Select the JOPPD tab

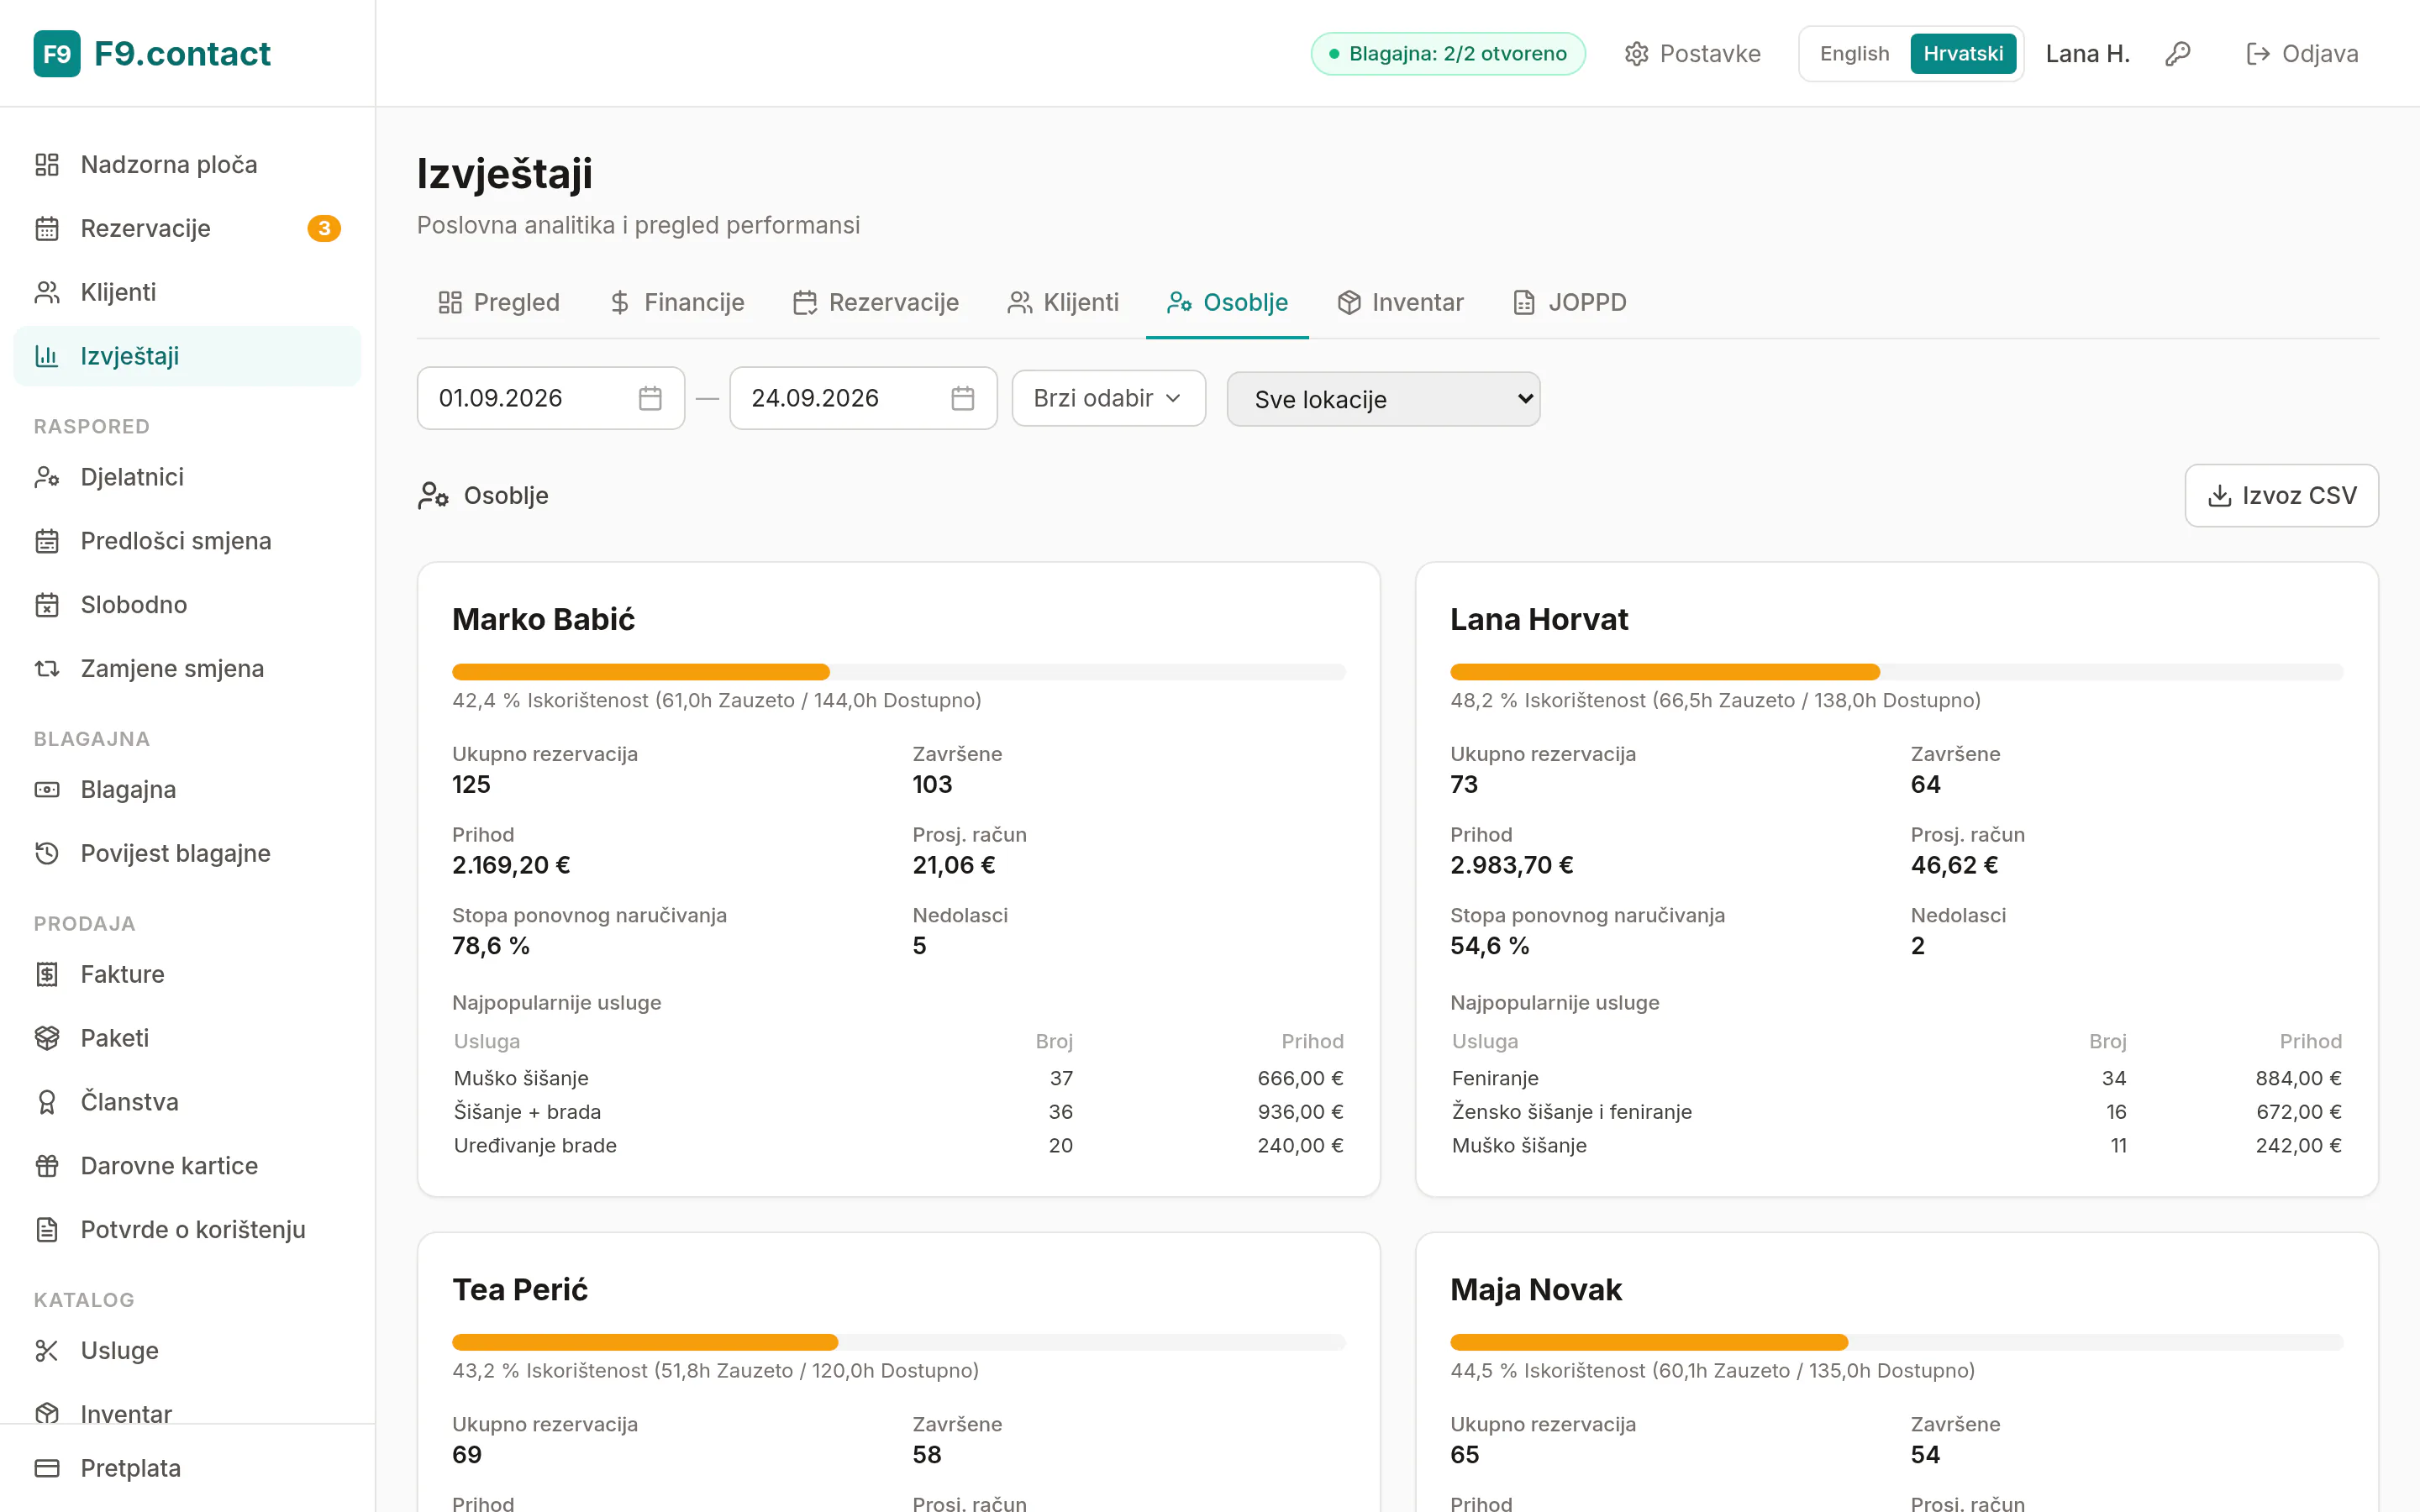coord(1570,302)
